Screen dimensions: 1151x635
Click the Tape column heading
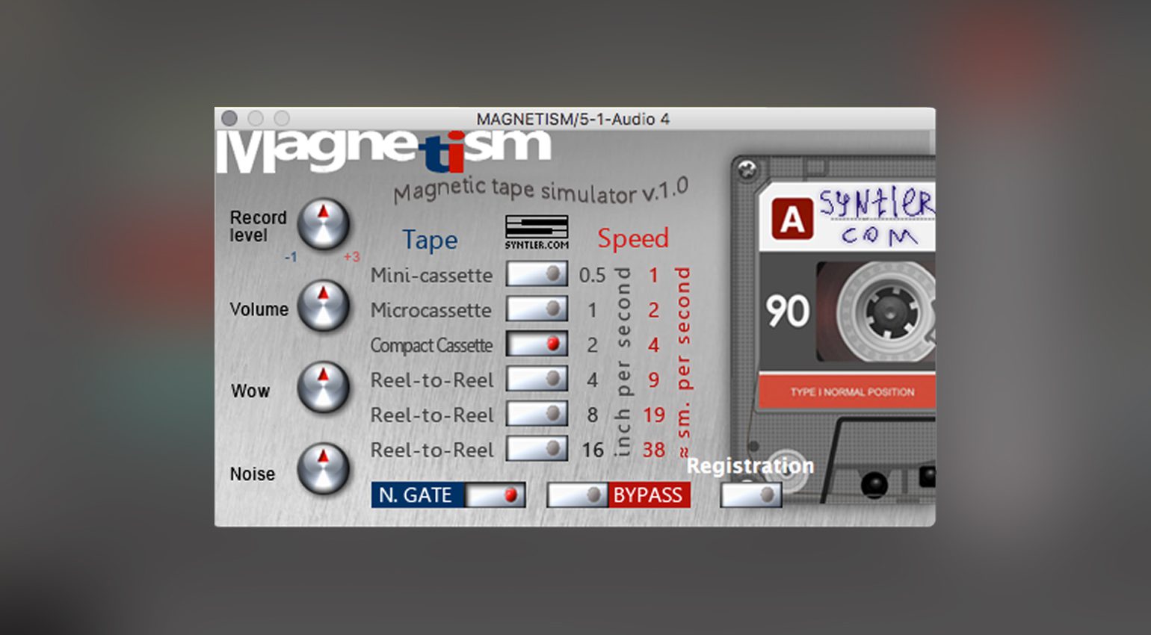[430, 240]
